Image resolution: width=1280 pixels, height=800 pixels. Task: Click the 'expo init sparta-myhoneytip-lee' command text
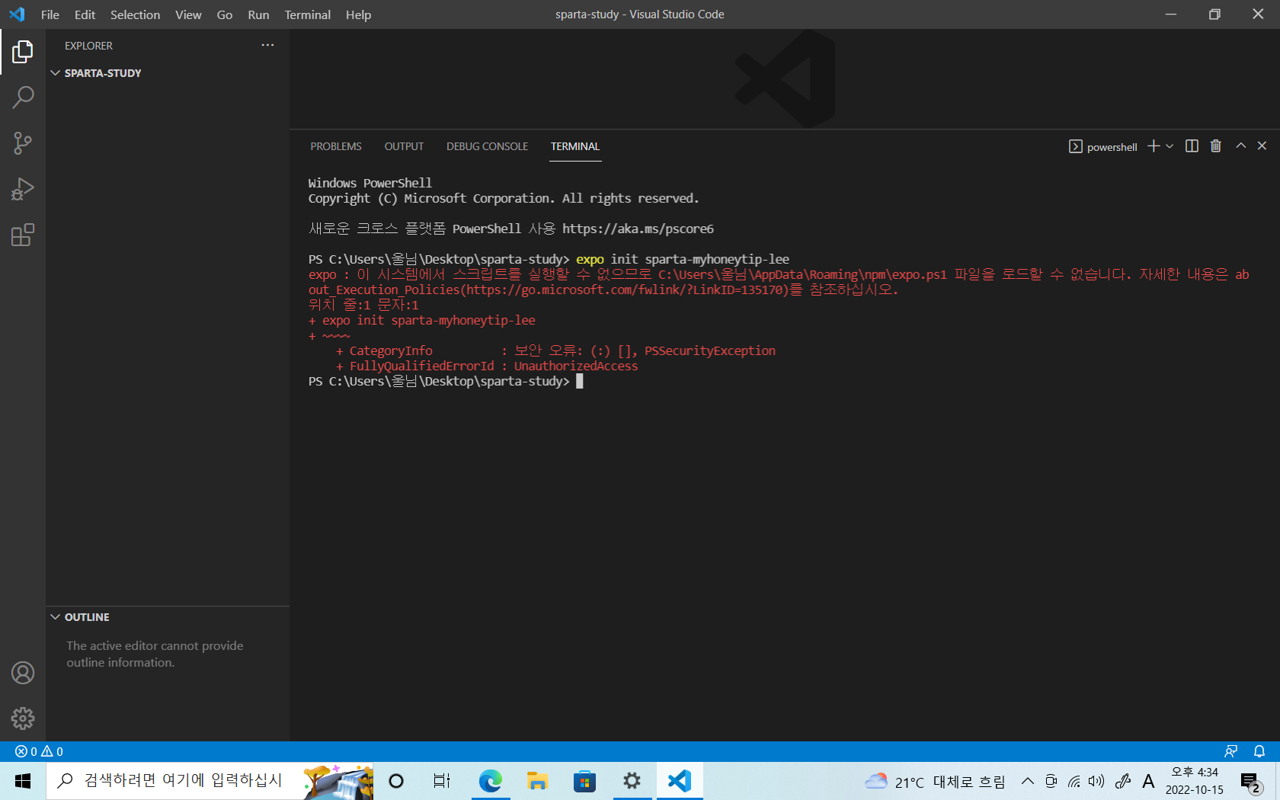pyautogui.click(x=683, y=259)
